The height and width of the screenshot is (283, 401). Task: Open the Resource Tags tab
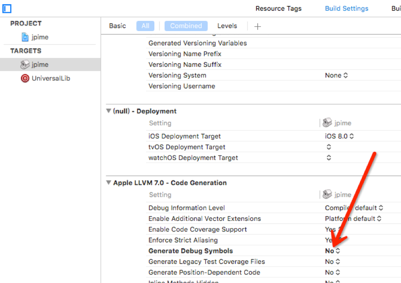(278, 8)
